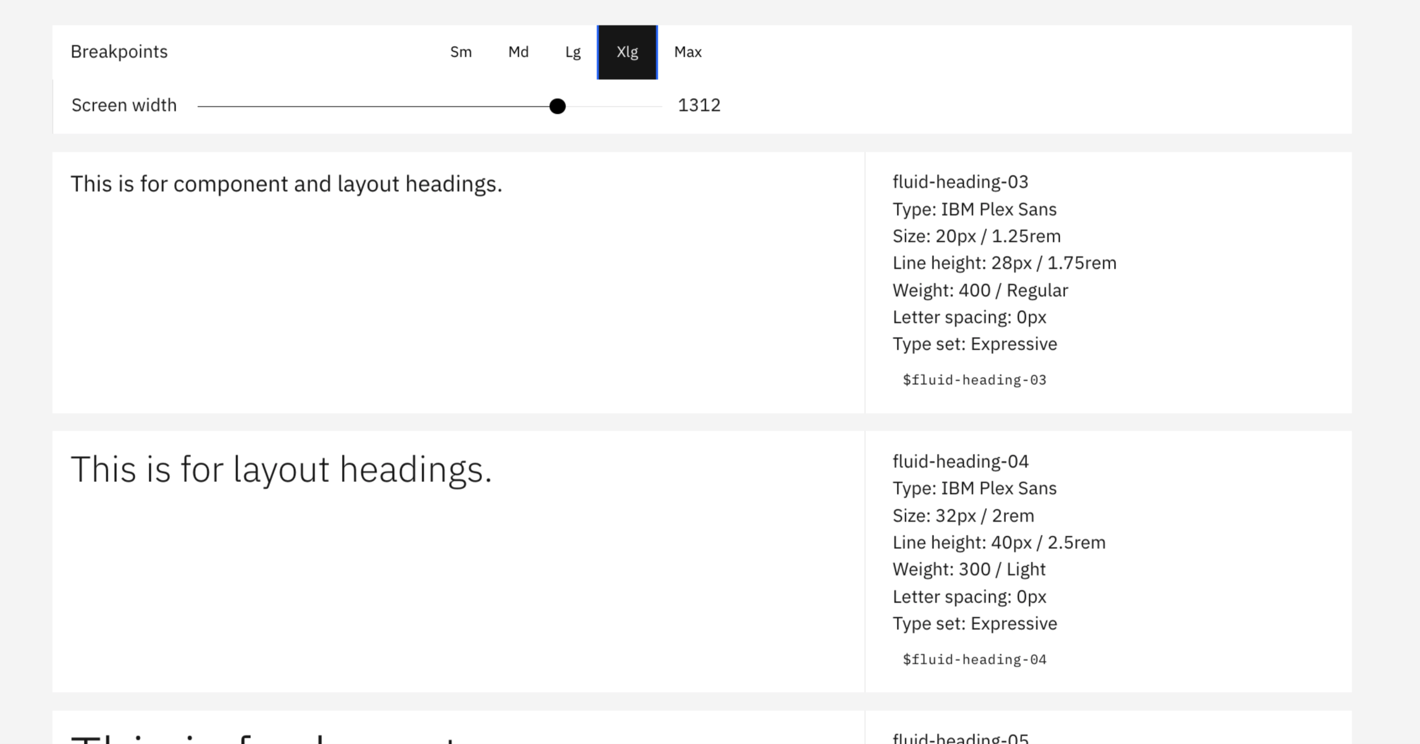Click the Screen width label

coord(124,105)
